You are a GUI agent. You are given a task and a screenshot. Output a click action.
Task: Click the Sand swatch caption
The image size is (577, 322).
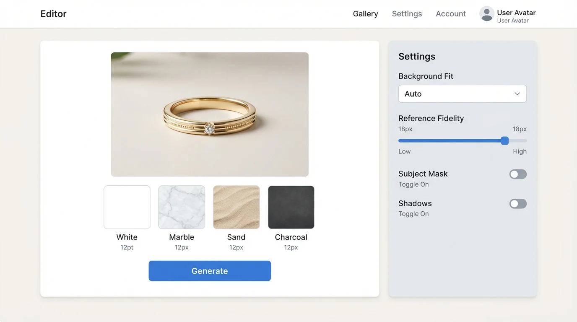click(x=236, y=237)
